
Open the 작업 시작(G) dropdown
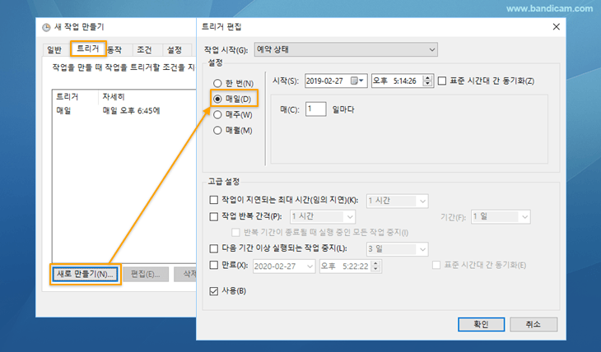(346, 49)
